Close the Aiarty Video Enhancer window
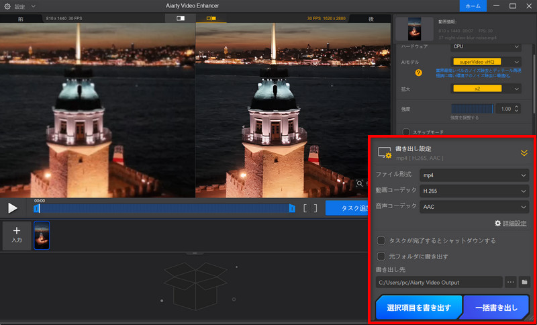 click(529, 6)
